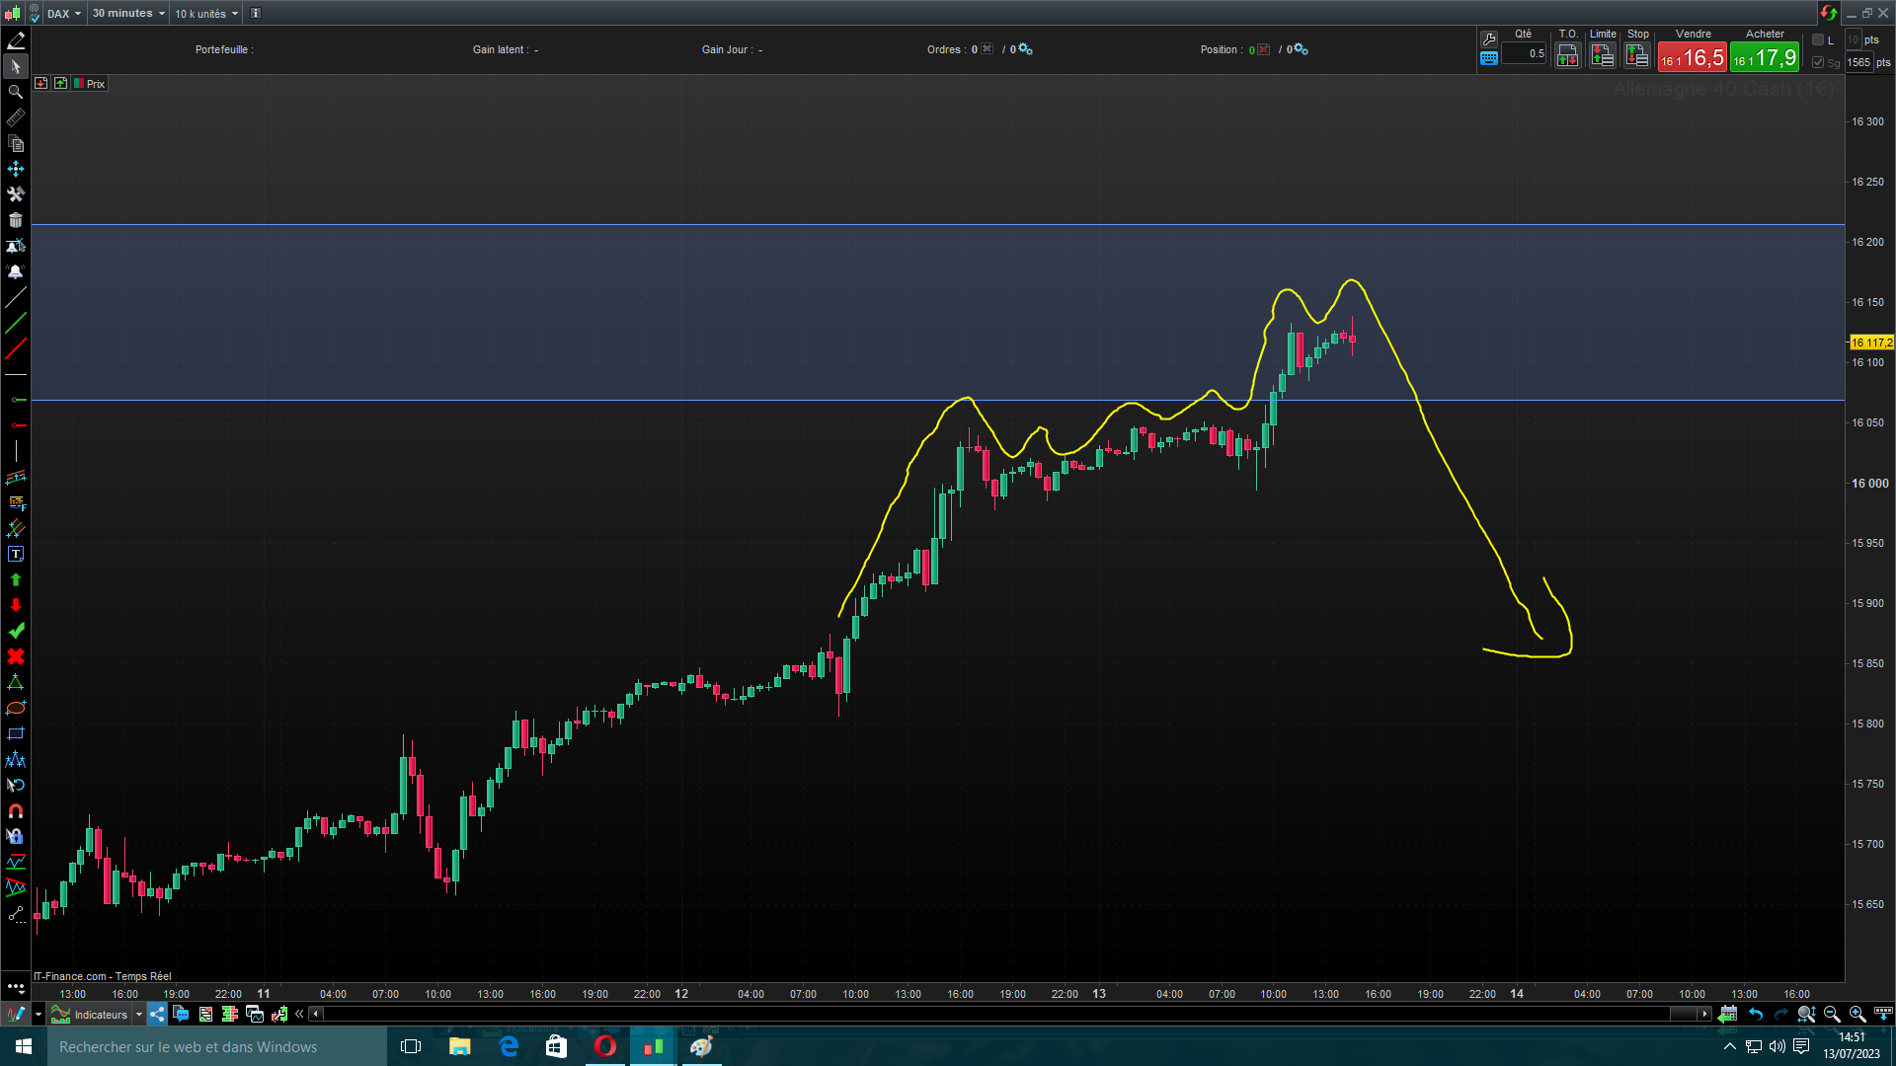The height and width of the screenshot is (1066, 1896).
Task: Click in the Qté quantity field
Action: (1524, 54)
